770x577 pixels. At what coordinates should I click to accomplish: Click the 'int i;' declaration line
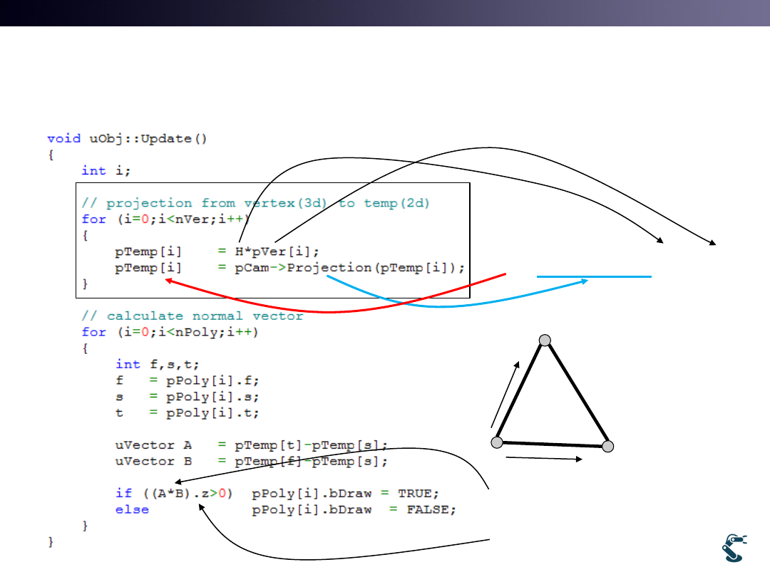point(106,170)
